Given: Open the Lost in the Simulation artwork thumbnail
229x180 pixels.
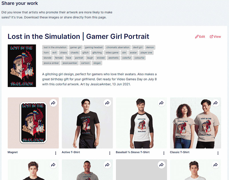Looking at the screenshot, I should click(22, 66).
